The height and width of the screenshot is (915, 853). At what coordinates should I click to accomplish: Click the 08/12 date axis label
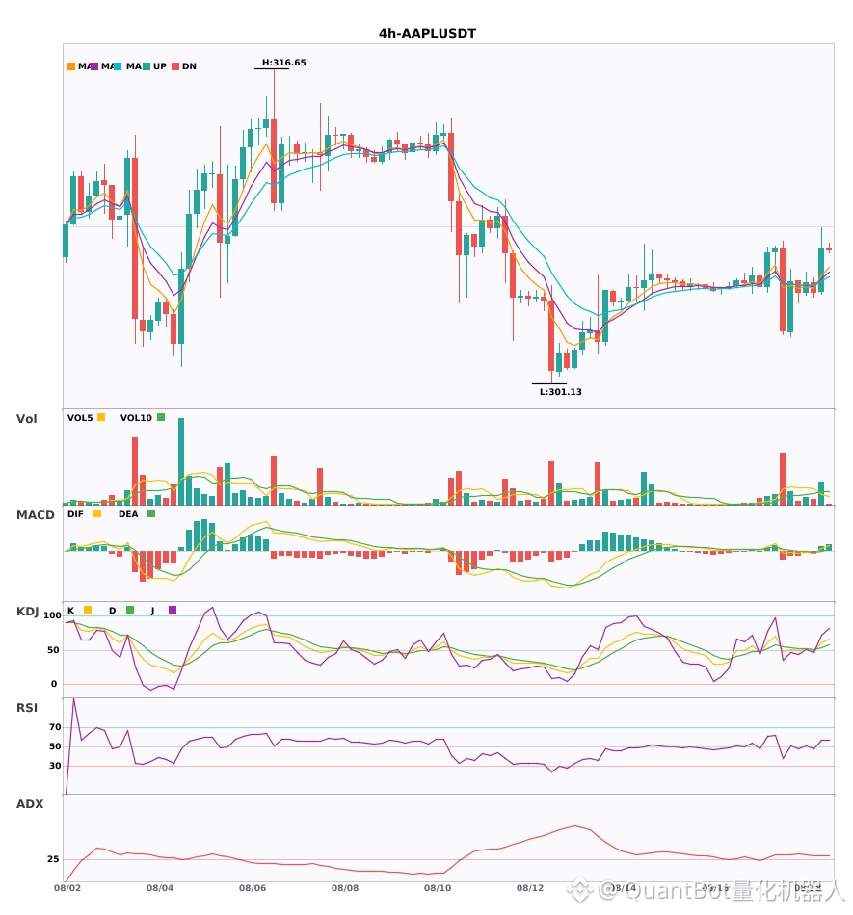click(530, 888)
